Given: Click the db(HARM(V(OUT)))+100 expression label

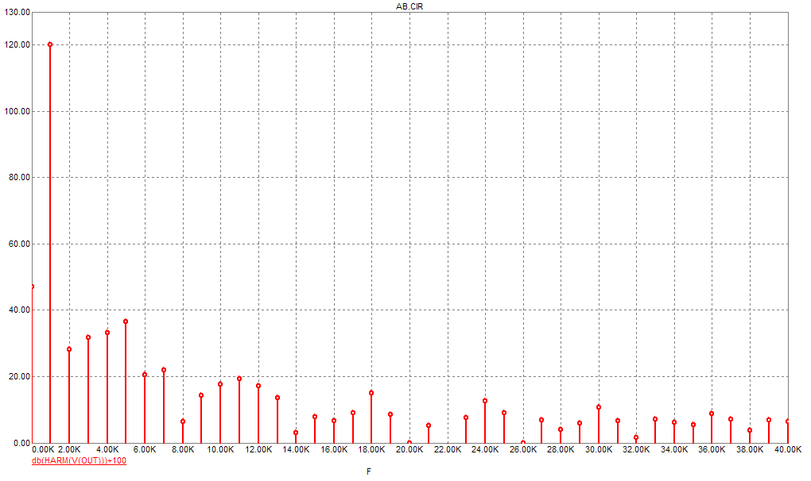Looking at the screenshot, I should pyautogui.click(x=79, y=460).
